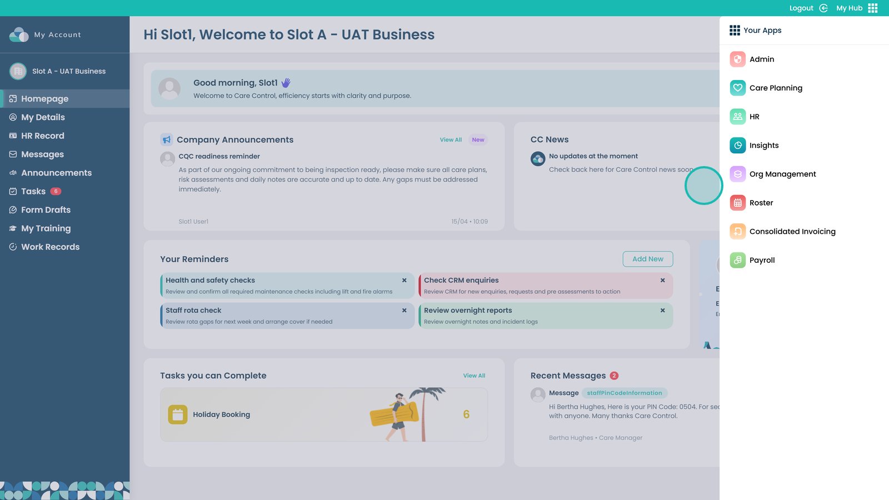The height and width of the screenshot is (500, 889).
Task: Open the Insights app icon
Action: tap(737, 146)
